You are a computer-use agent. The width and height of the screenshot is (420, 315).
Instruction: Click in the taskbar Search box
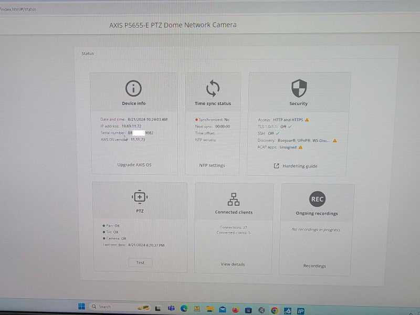[120, 307]
